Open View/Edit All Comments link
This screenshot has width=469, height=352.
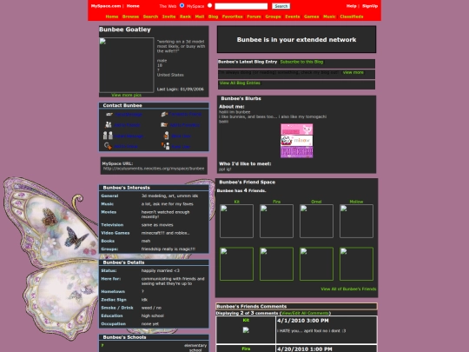(x=305, y=313)
